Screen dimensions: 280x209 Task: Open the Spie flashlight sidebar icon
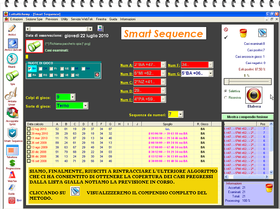pos(12,76)
